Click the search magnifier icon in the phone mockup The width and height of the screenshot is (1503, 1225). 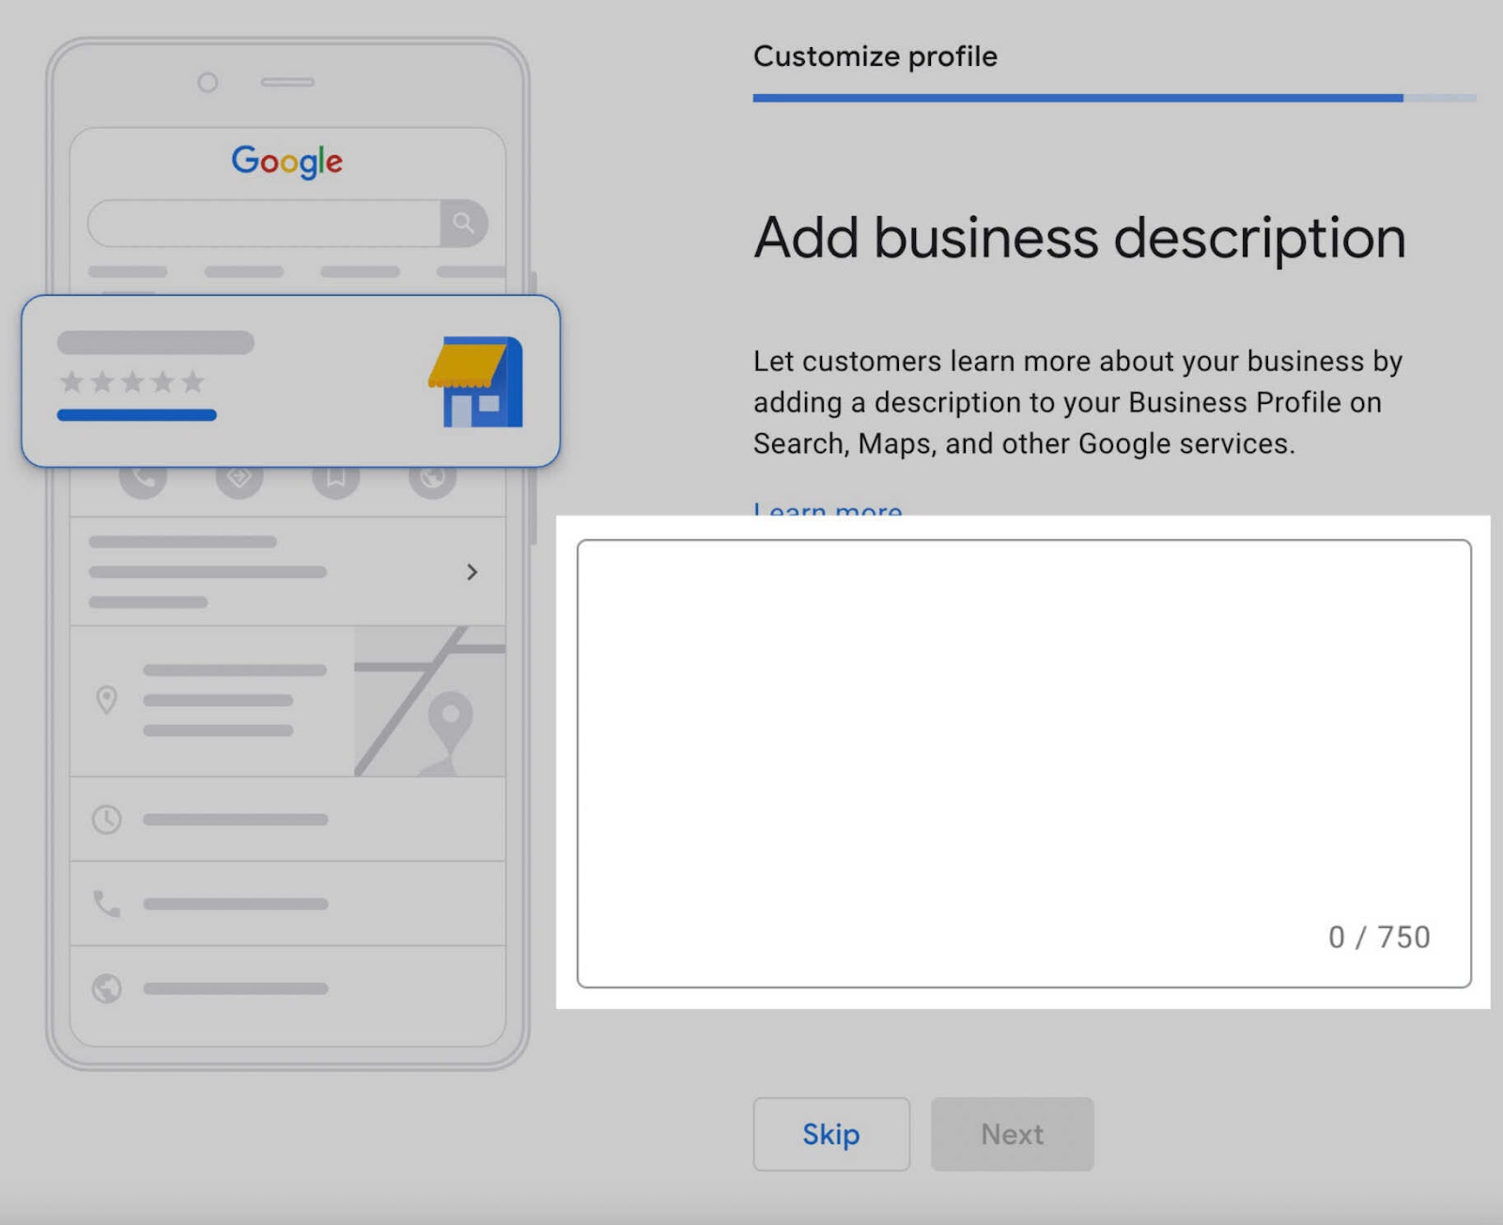click(x=463, y=224)
